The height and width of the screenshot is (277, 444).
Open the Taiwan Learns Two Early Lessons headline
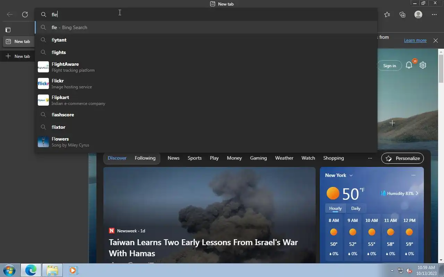(203, 248)
